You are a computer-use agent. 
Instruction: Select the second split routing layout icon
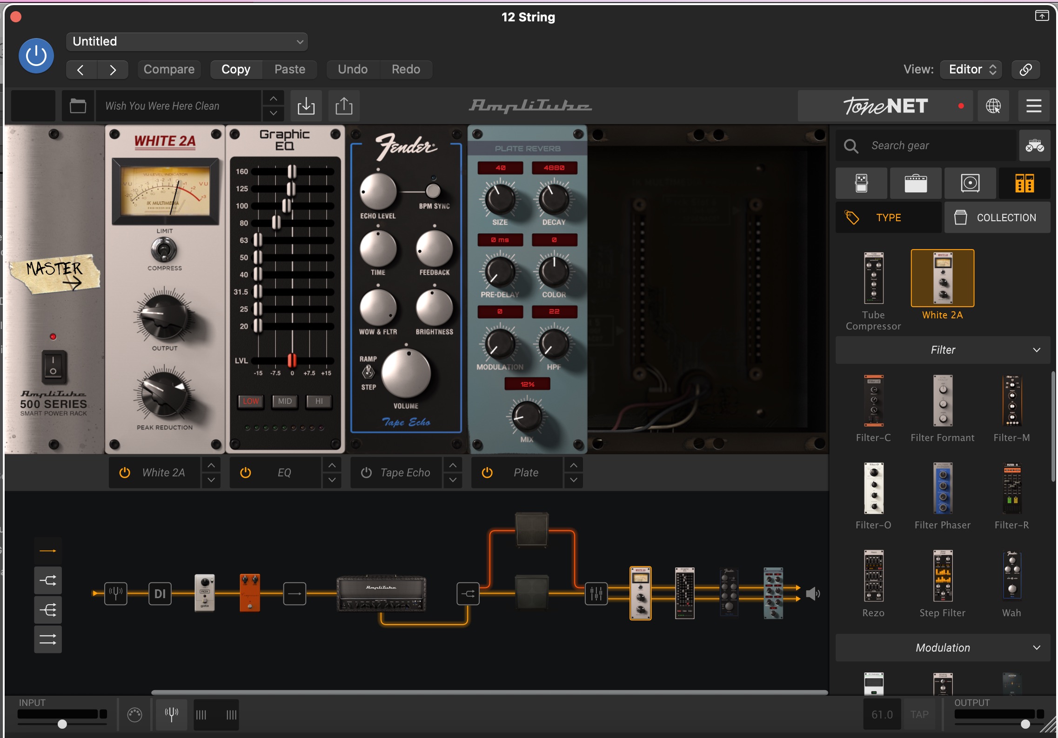[48, 580]
